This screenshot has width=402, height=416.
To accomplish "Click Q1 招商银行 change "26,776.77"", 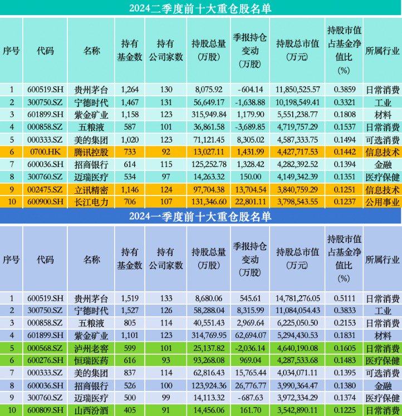I will (250, 386).
